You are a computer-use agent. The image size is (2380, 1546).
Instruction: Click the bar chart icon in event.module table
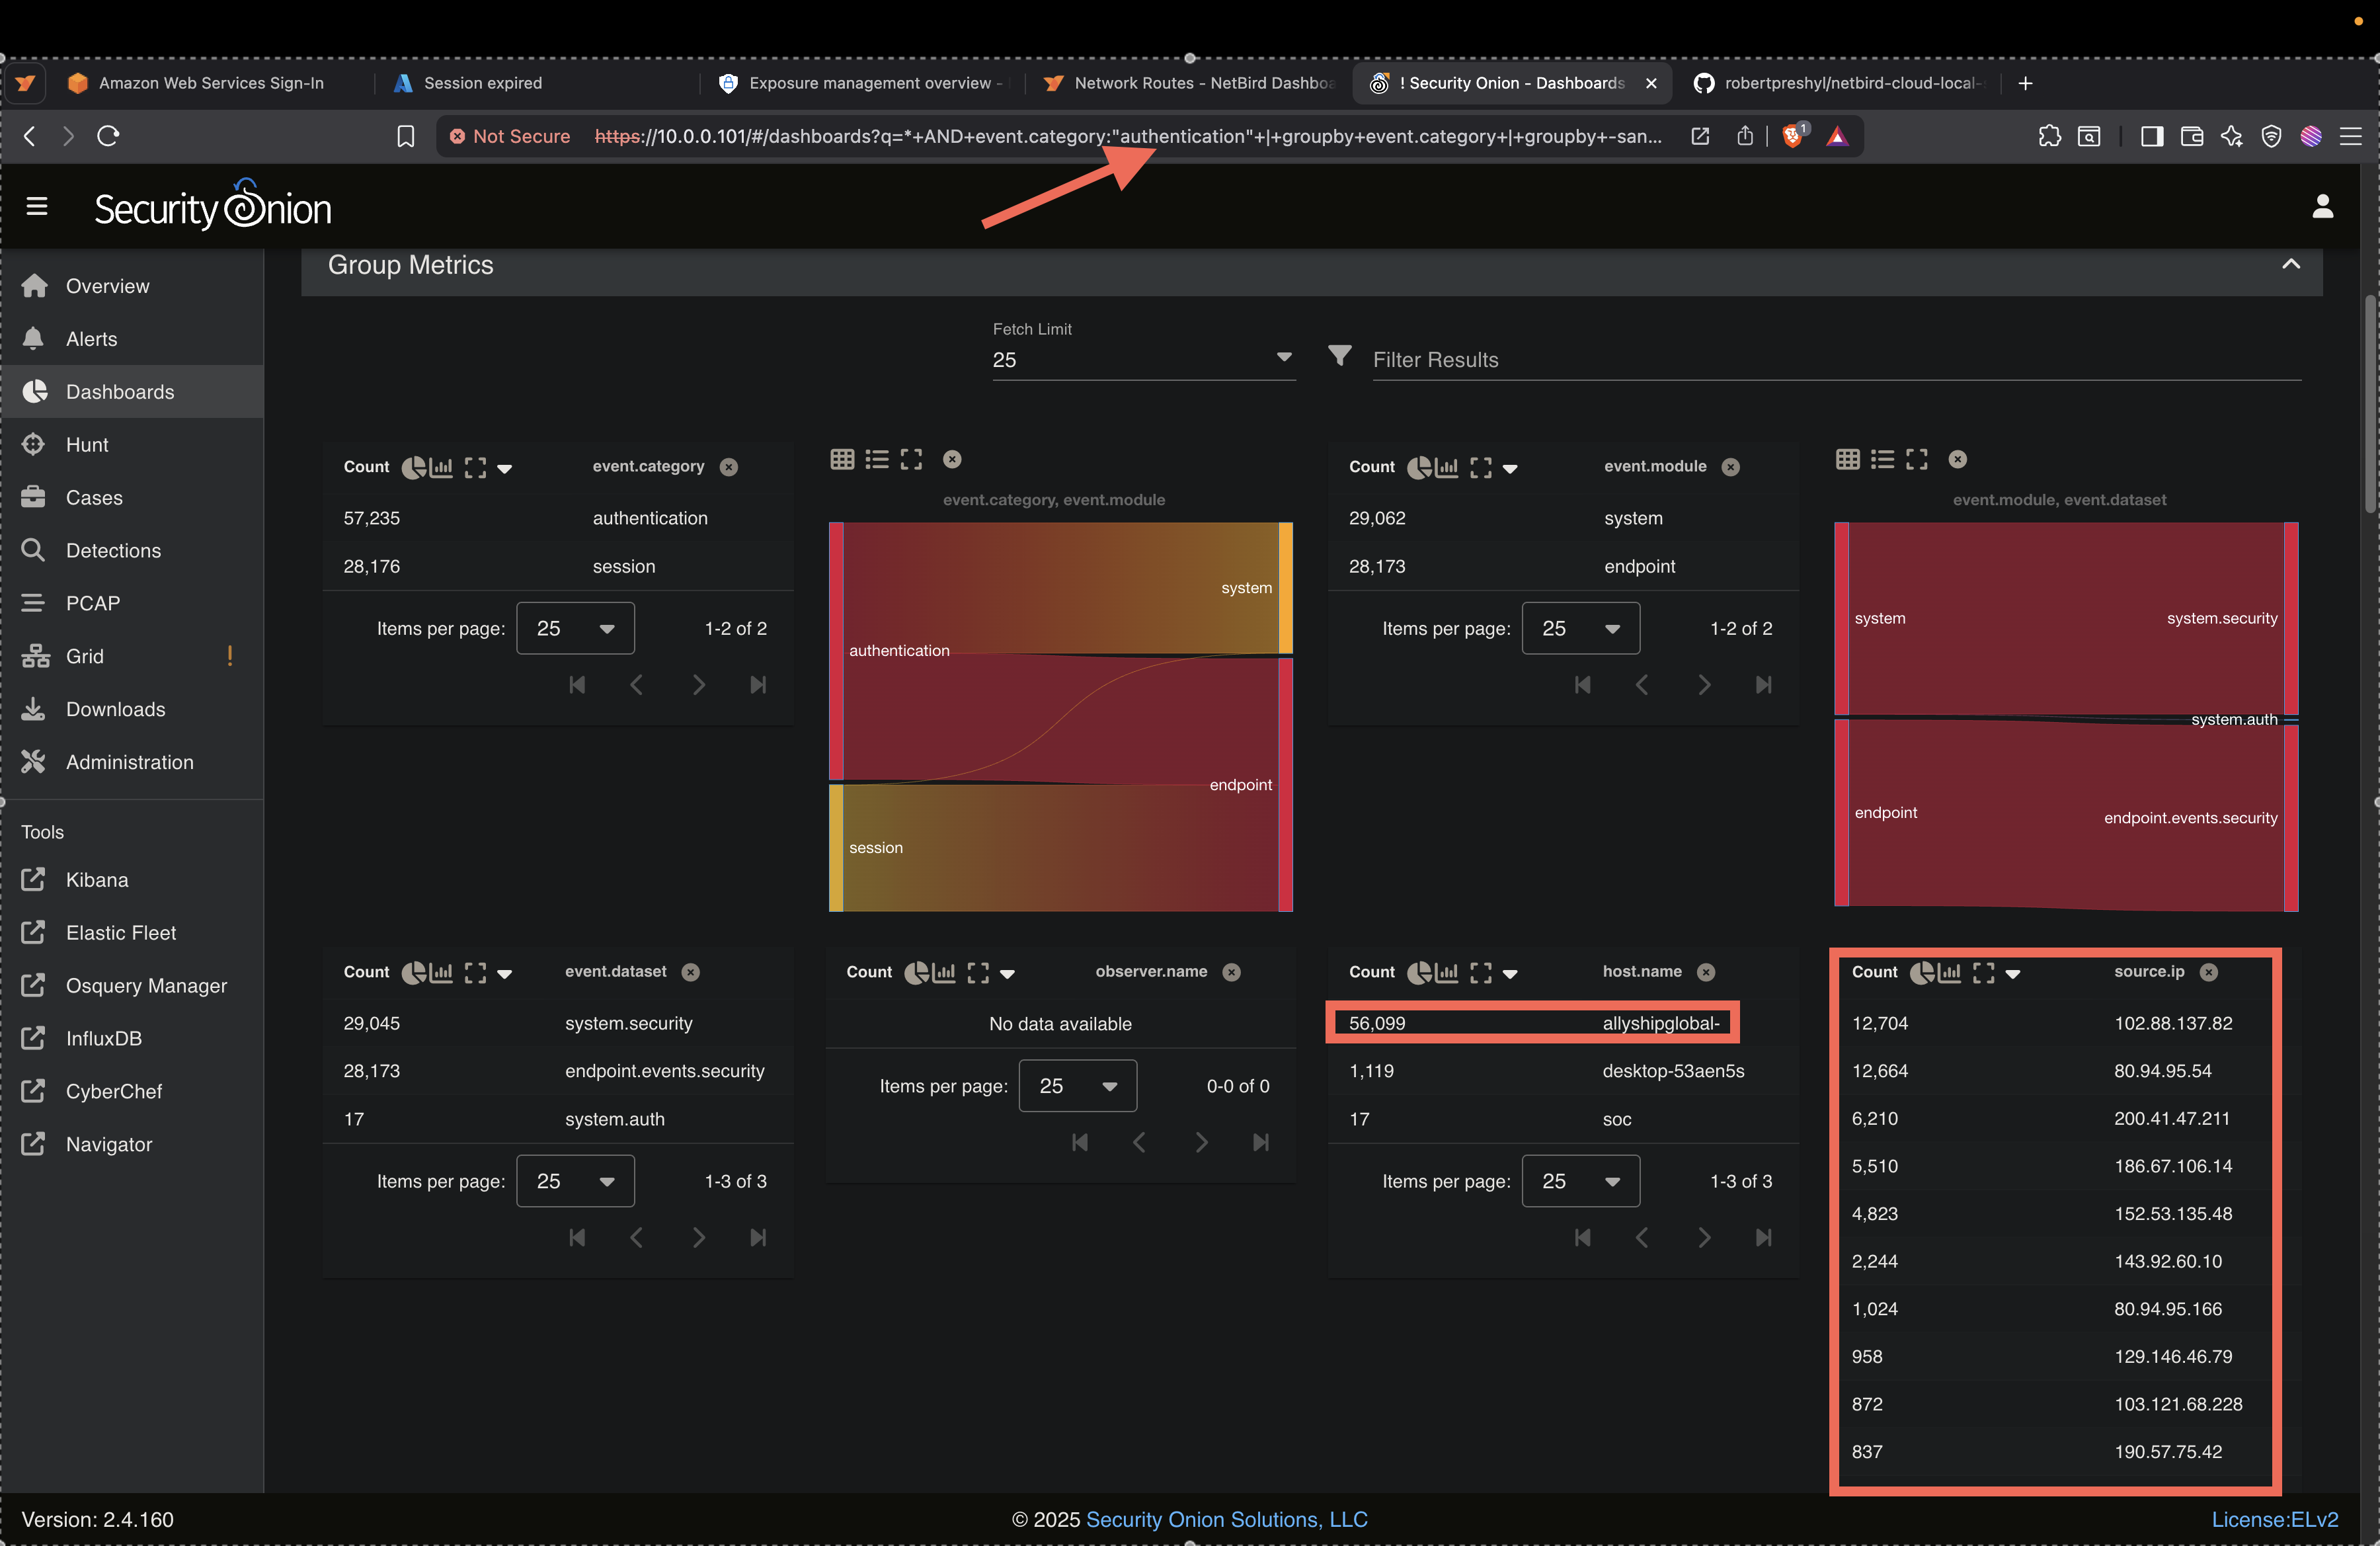pyautogui.click(x=1447, y=467)
